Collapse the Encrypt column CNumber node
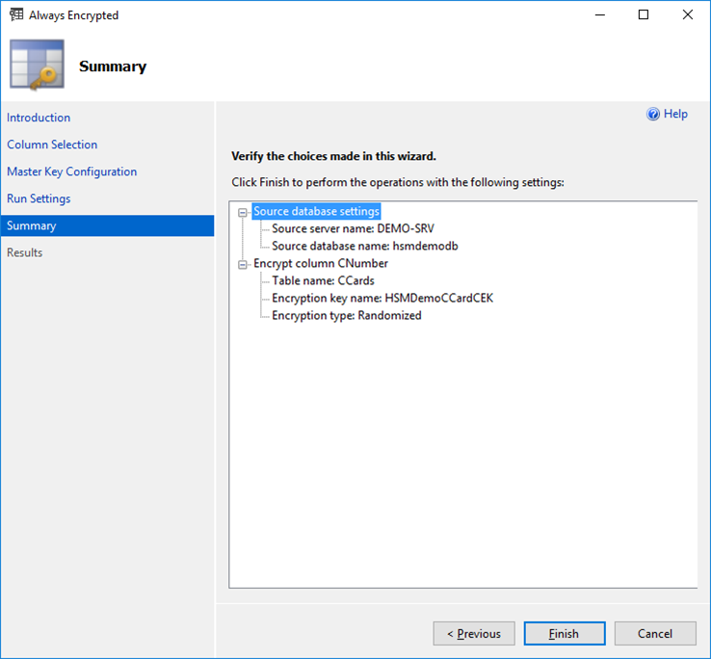Viewport: 711px width, 659px height. (x=243, y=264)
